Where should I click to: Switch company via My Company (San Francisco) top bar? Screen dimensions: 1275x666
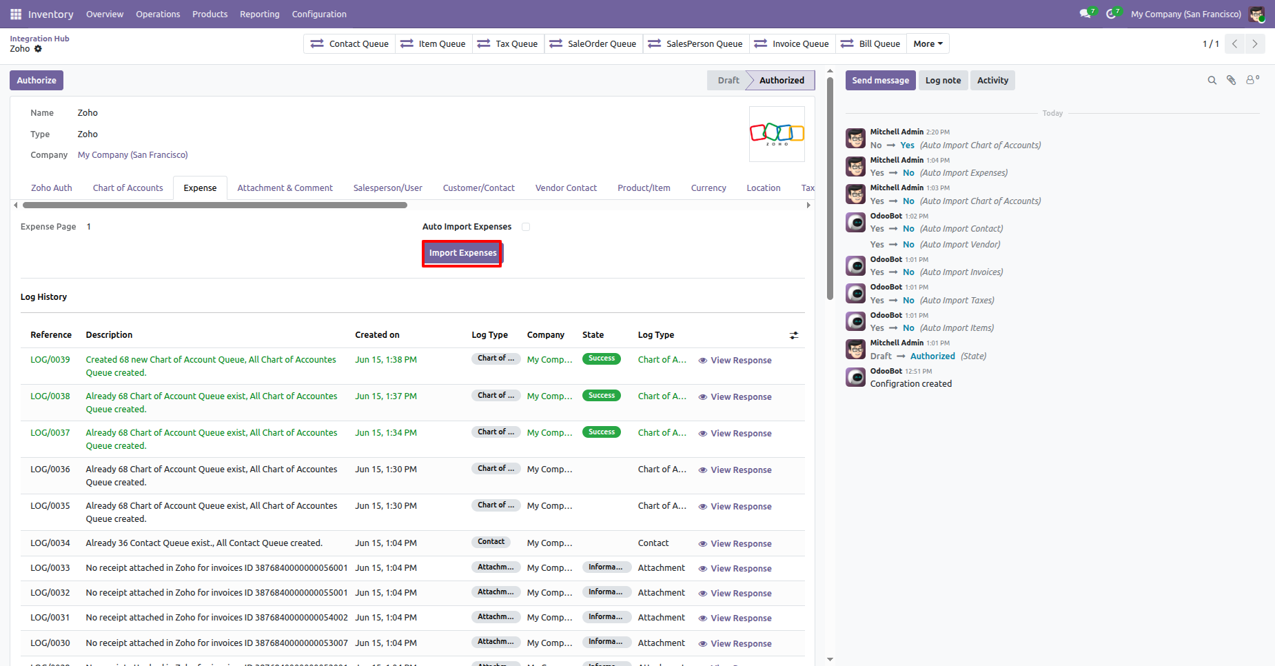pos(1186,14)
